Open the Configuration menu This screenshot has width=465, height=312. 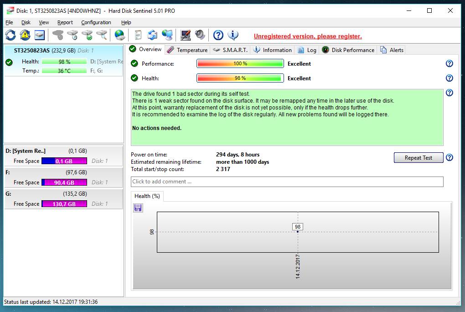[96, 22]
